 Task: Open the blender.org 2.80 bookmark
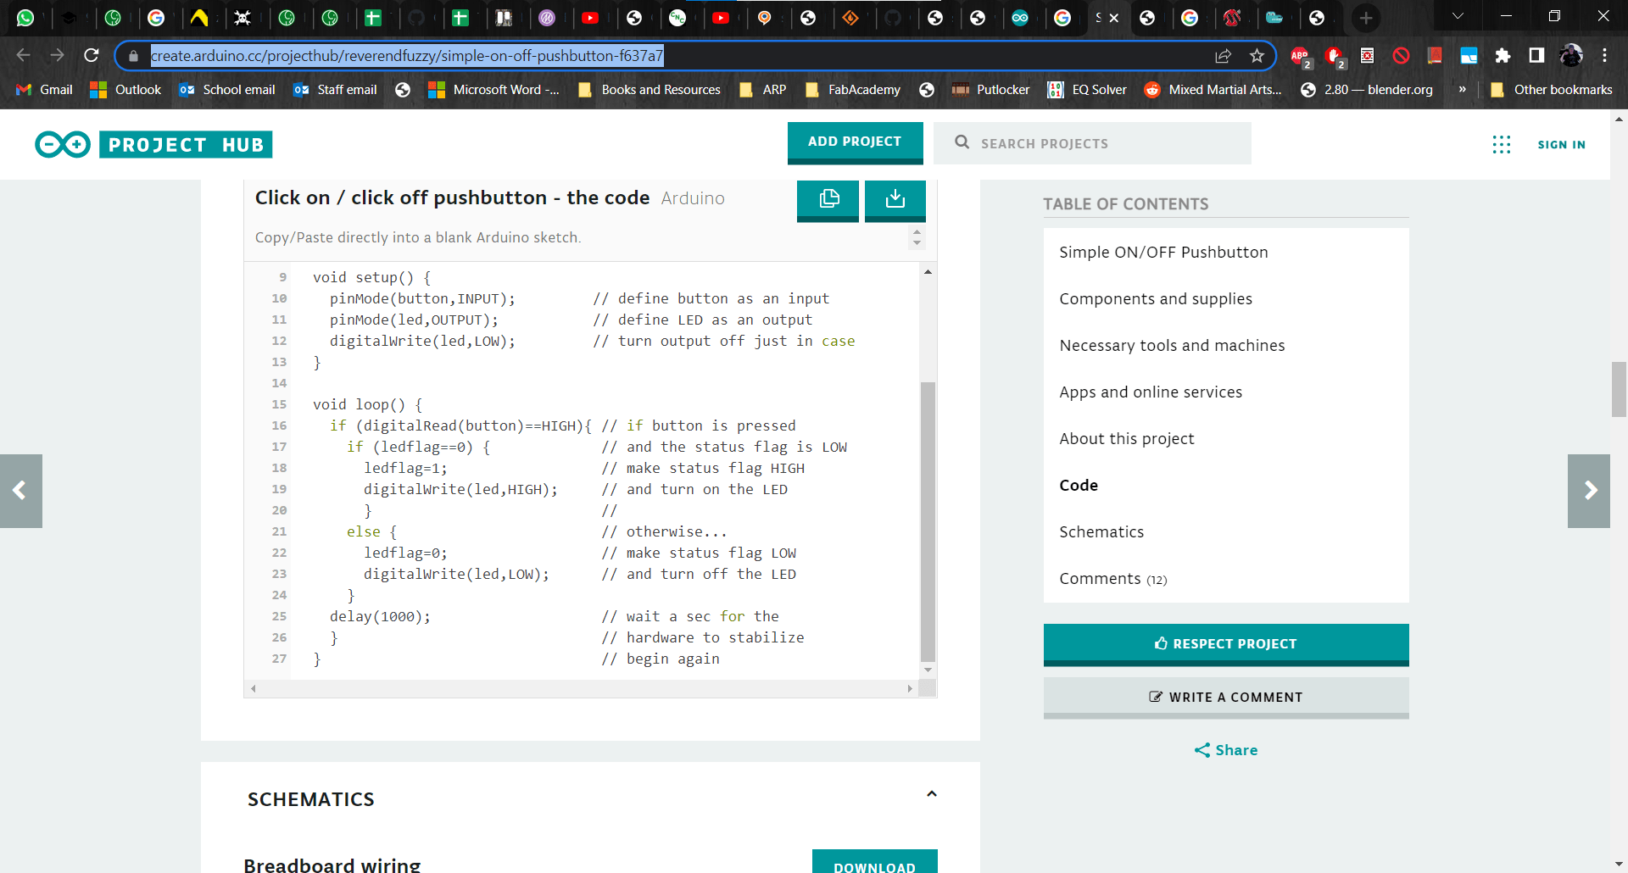click(1366, 90)
